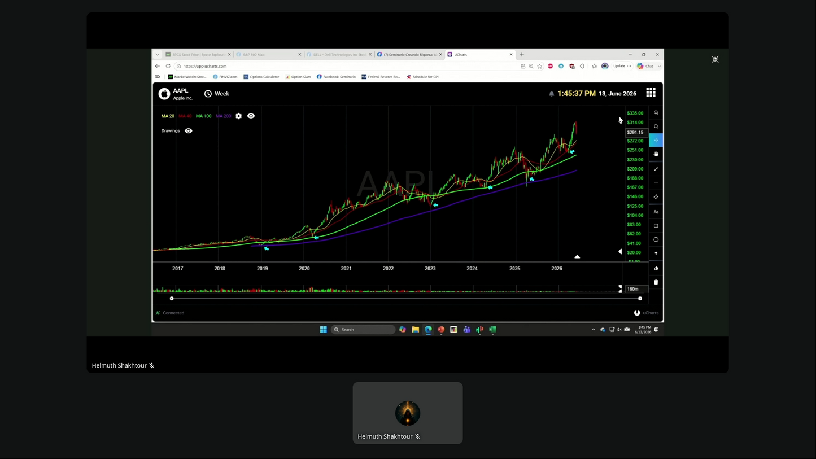Click the trash icon to delete drawings
The image size is (816, 459).
(656, 282)
